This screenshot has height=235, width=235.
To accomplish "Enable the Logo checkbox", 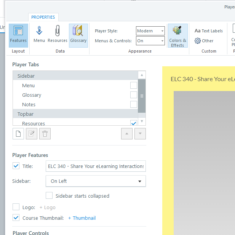I will (x=16, y=207).
